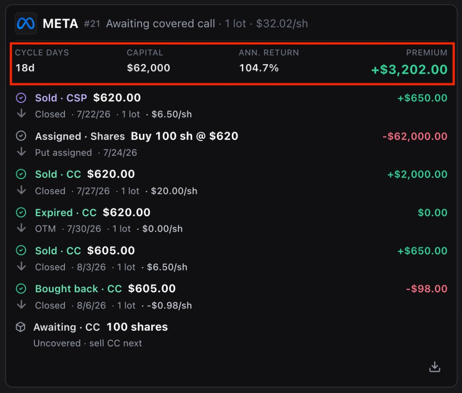Click Uncovered · sell CC next text
Viewport: 462px width, 393px height.
click(88, 343)
